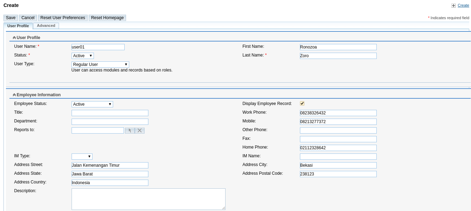The width and height of the screenshot is (471, 211).
Task: Click the 'Create' page heading
Action: 11,5
